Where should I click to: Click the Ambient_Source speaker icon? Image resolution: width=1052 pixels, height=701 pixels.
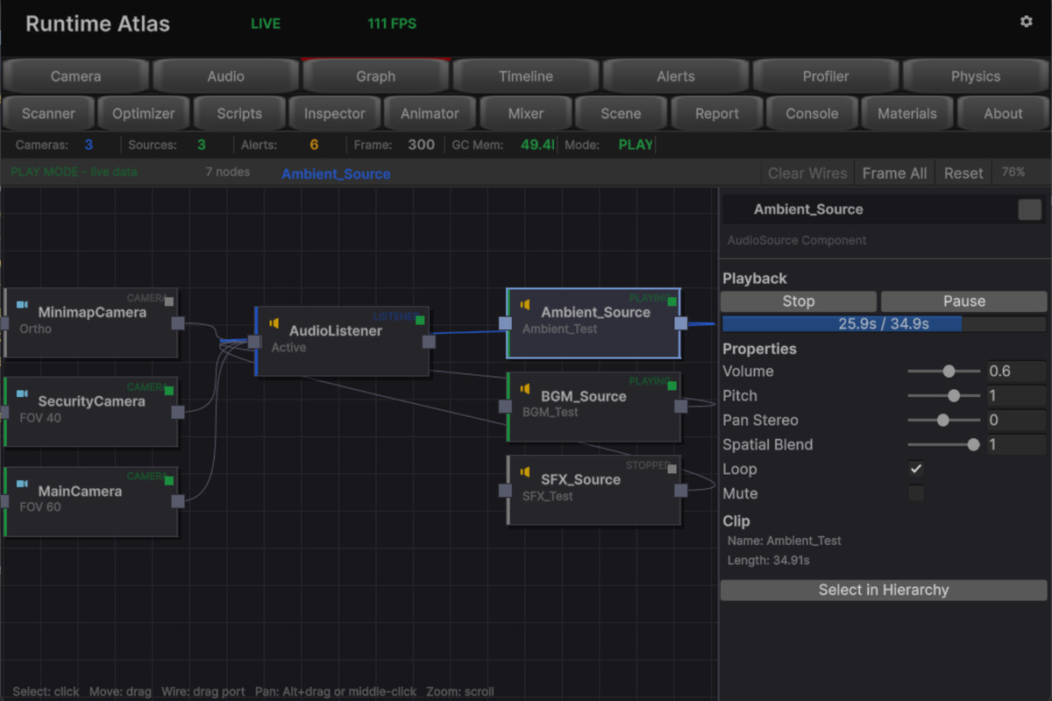525,305
